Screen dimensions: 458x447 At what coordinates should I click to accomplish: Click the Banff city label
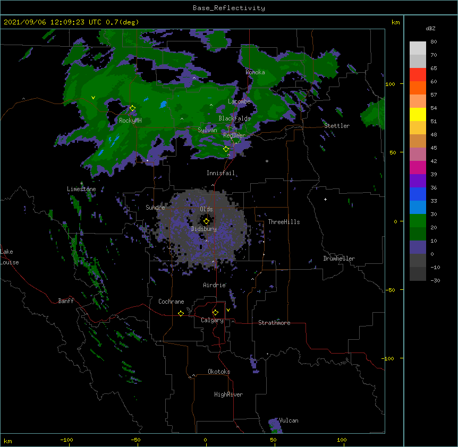pos(66,301)
